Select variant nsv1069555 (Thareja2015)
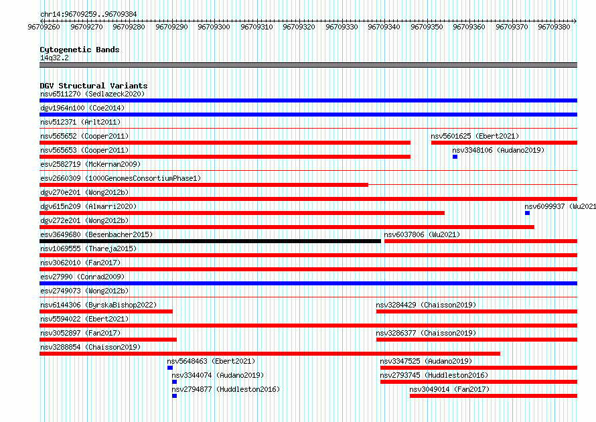596x422 pixels. click(x=88, y=249)
